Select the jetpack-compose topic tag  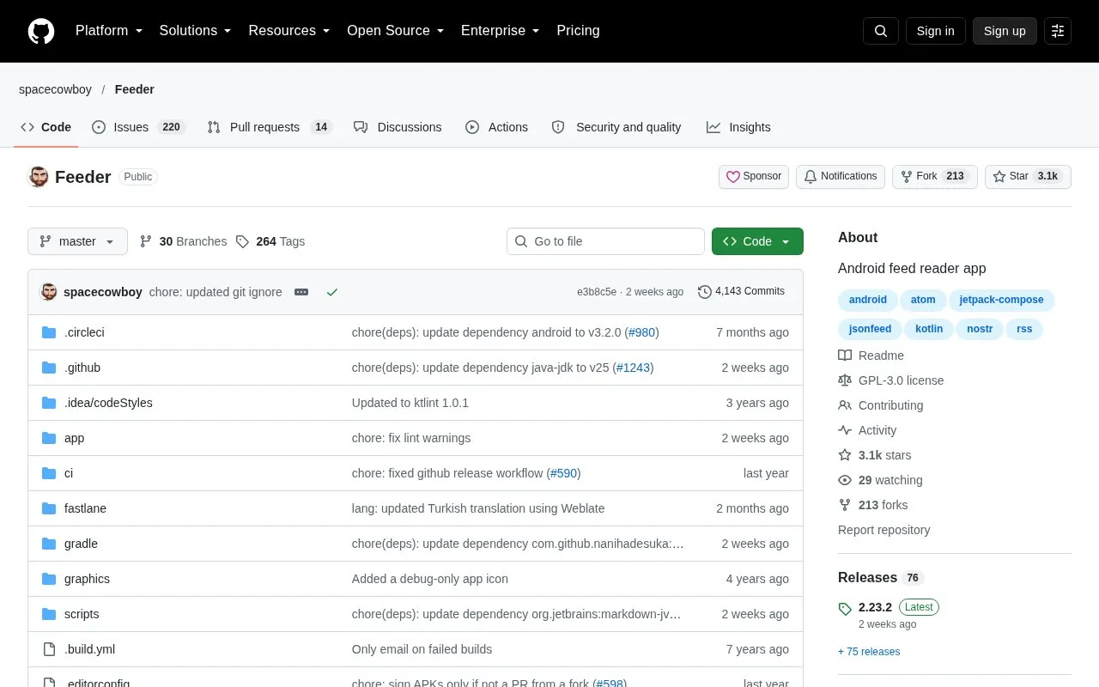(1001, 300)
